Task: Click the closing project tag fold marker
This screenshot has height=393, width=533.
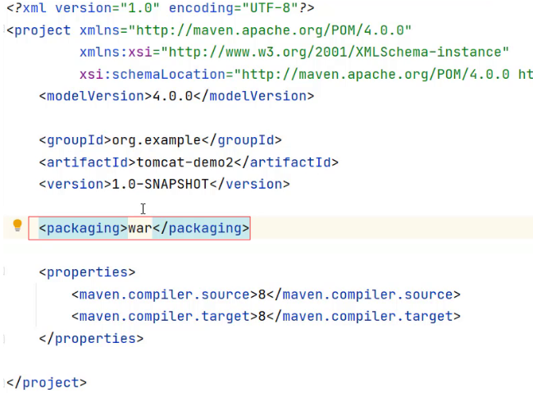Action: [x=4, y=382]
